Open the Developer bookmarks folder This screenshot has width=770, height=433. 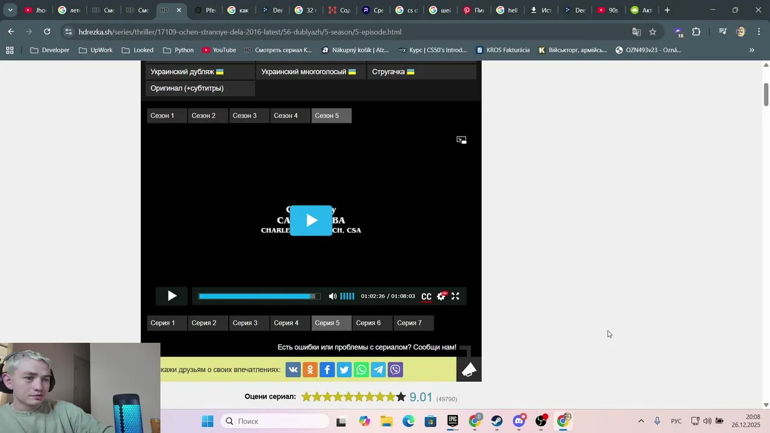[50, 50]
